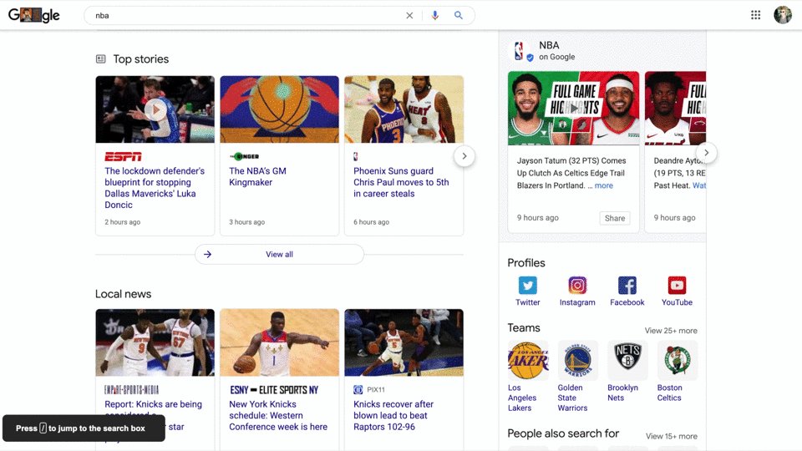Screen dimensions: 802x451
Task: Select the Brooklyn Nets logo
Action: point(627,361)
